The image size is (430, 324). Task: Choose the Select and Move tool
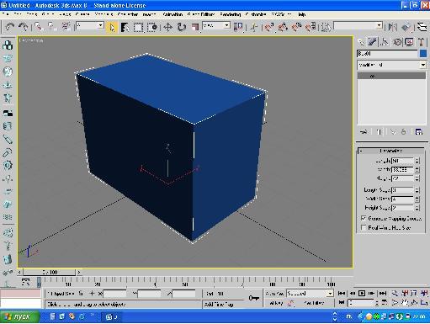pyautogui.click(x=167, y=27)
